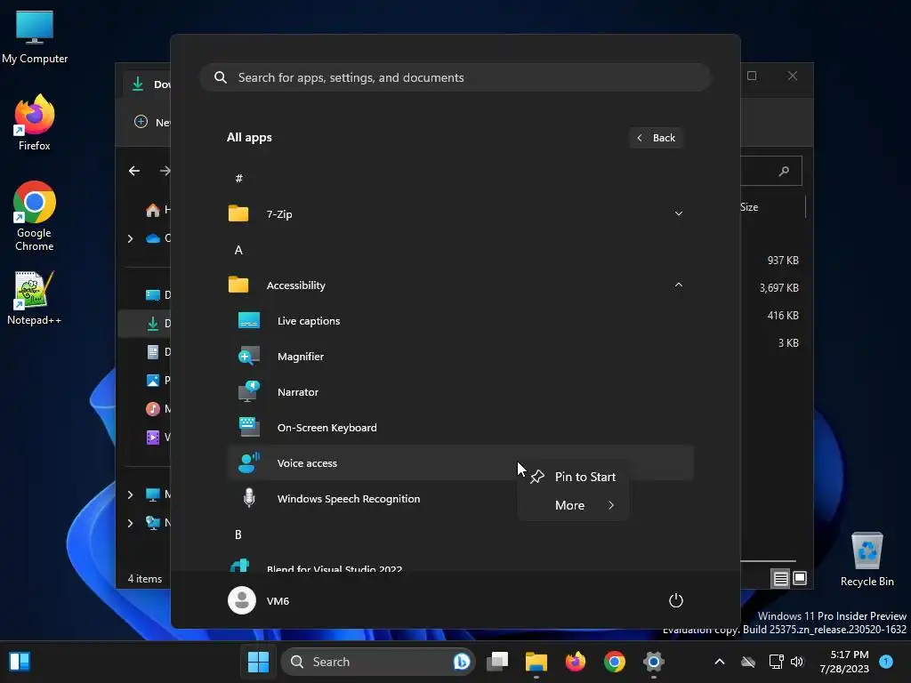Go back in File Explorer window
The height and width of the screenshot is (683, 911).
pyautogui.click(x=134, y=171)
